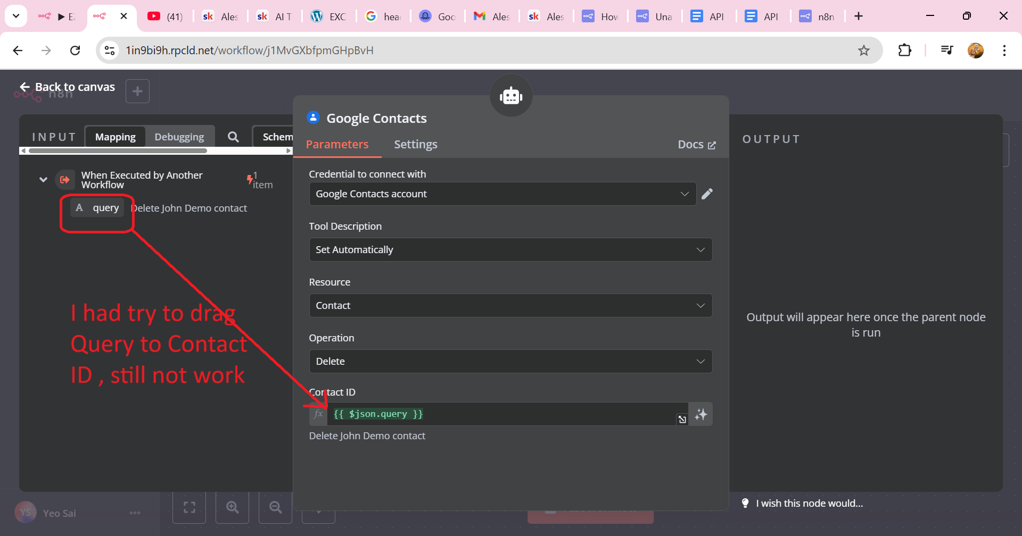
Task: Open the Resource Contact dropdown
Action: [x=510, y=306]
